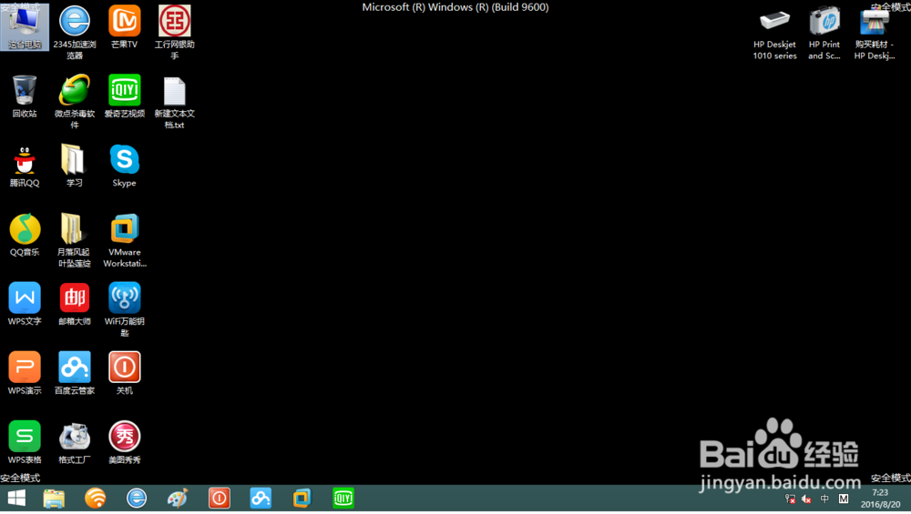Select the 百度云管家 desktop icon
Viewport: 911px width, 514px height.
75,373
